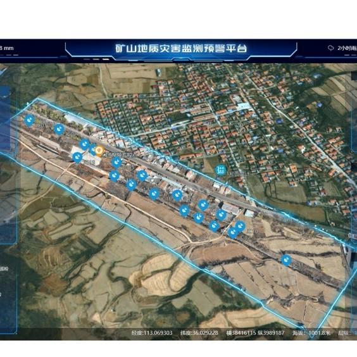Click the platform title 矿山地质灾害监测预警平台
357x357 pixels.
coord(181,48)
